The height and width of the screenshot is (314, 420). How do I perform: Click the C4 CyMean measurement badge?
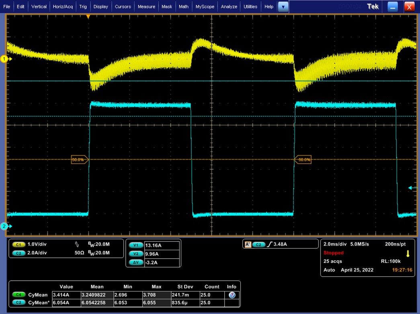[x=18, y=295]
